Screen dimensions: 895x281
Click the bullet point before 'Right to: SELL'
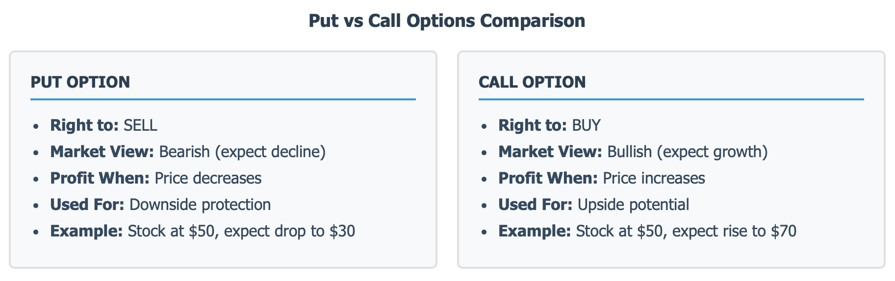point(35,126)
